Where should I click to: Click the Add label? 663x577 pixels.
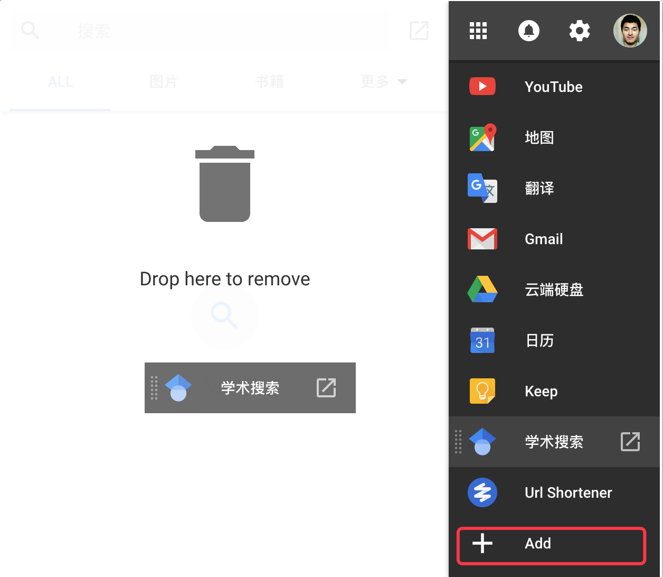click(x=538, y=543)
